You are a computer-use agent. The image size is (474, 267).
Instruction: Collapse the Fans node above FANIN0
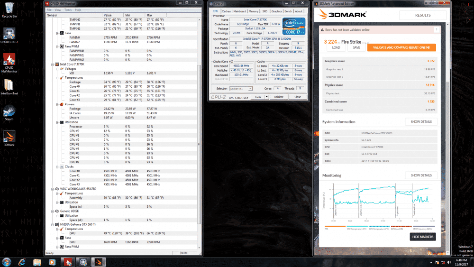[57, 33]
